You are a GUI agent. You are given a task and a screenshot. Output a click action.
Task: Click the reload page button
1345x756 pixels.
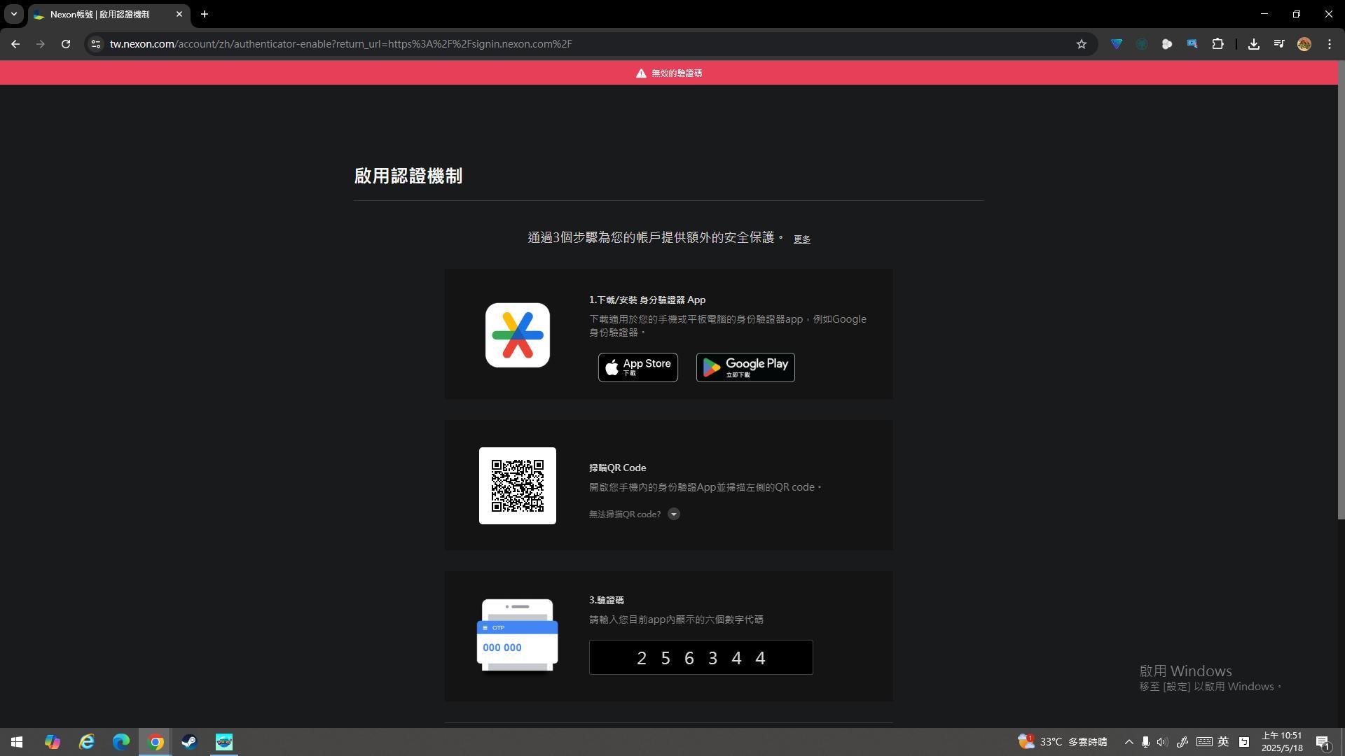(x=66, y=44)
